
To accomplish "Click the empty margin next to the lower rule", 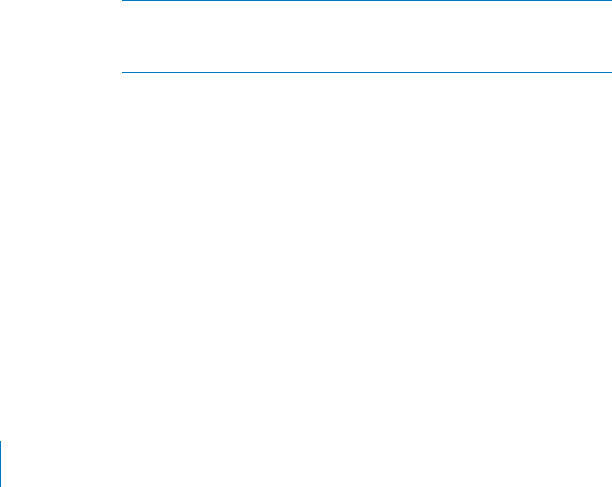I will 61,72.
